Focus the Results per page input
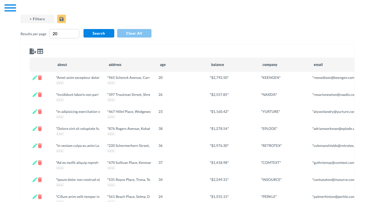The image size is (375, 202). [x=64, y=34]
